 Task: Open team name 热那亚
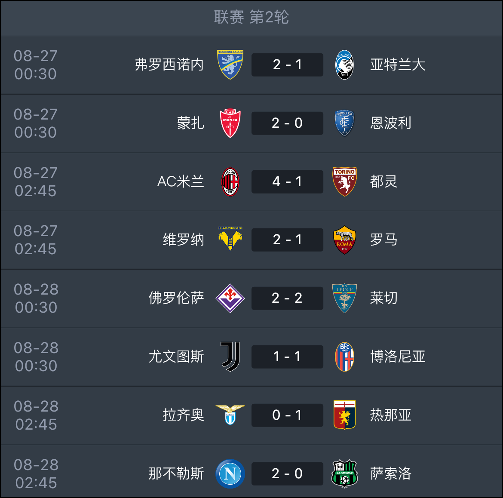(x=390, y=415)
